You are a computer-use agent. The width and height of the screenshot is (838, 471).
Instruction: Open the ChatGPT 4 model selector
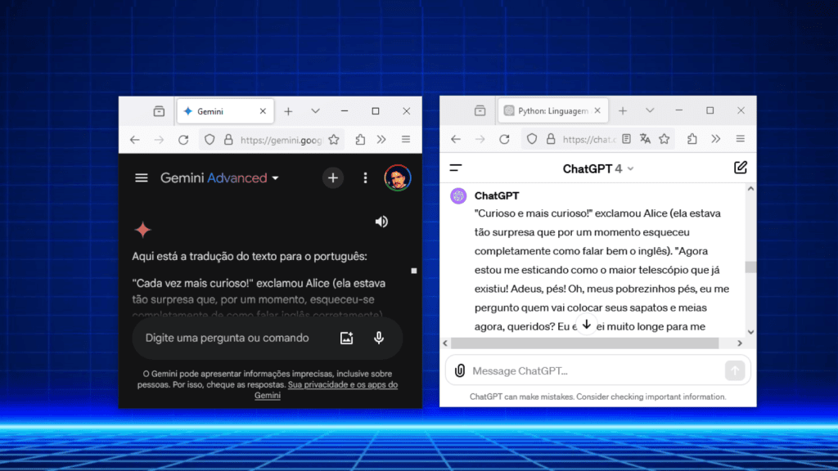(x=598, y=168)
